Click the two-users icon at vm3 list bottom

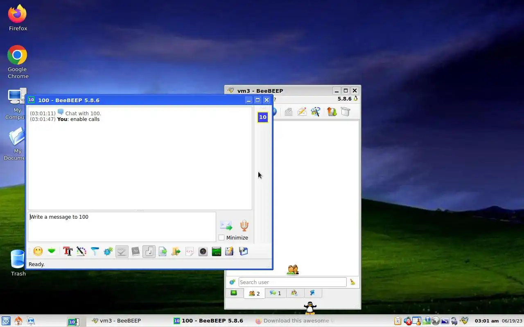tap(293, 269)
